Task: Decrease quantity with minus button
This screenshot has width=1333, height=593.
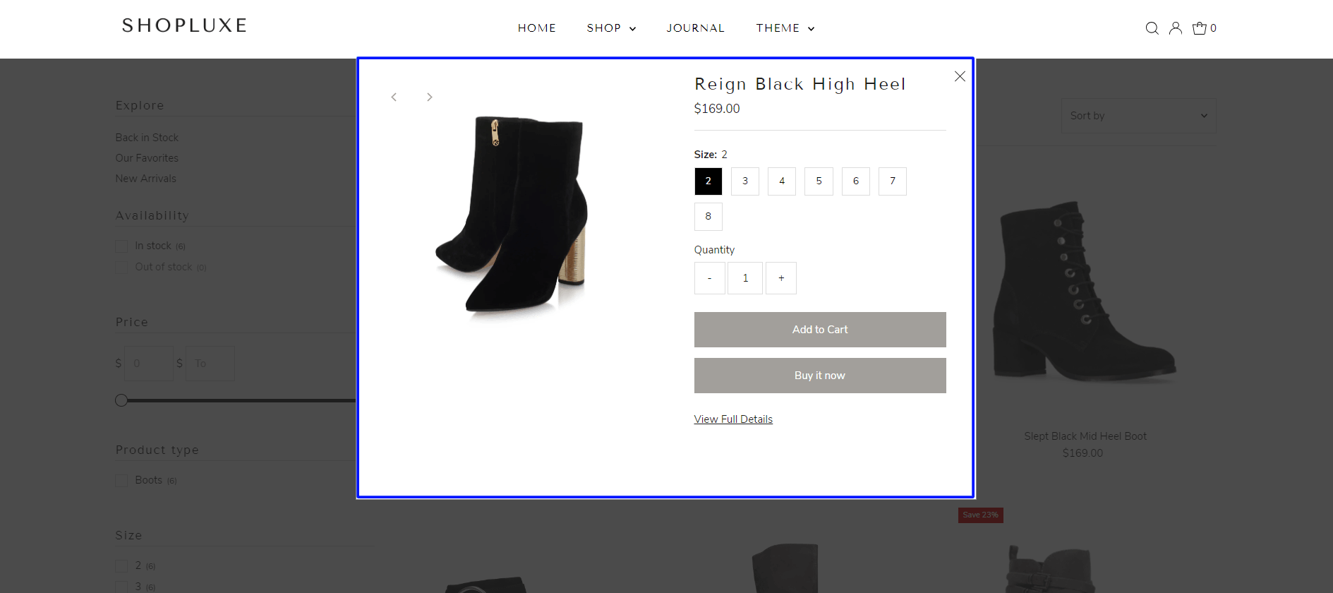Action: [710, 278]
